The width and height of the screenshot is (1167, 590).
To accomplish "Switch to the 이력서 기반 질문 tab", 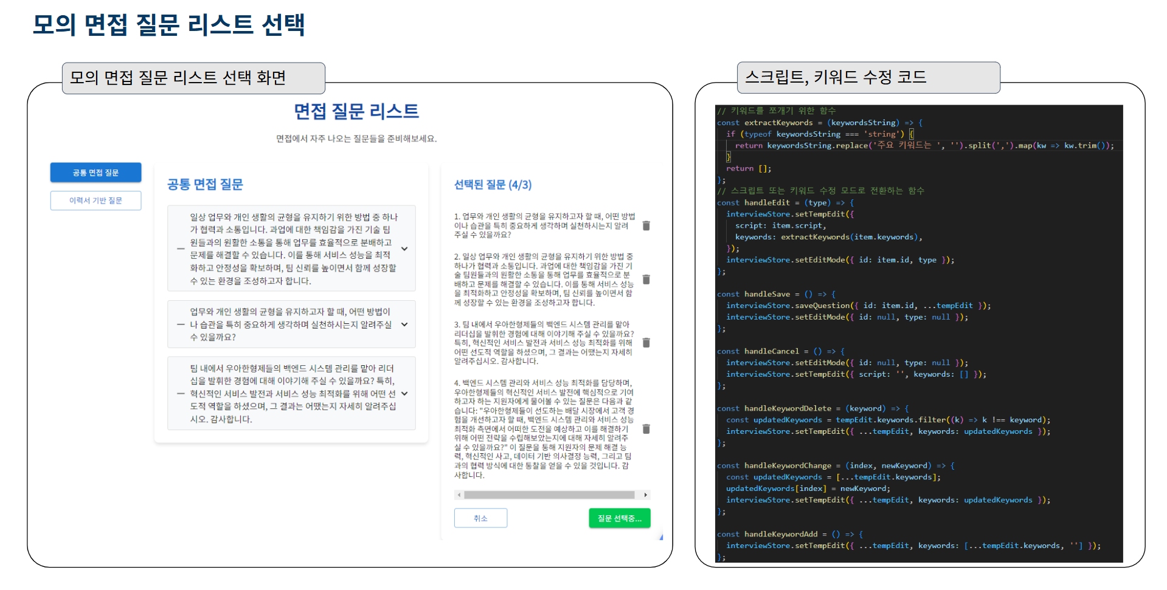I will 95,201.
